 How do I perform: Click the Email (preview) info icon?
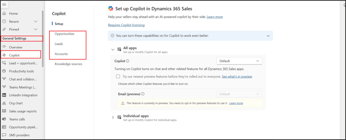point(143,94)
